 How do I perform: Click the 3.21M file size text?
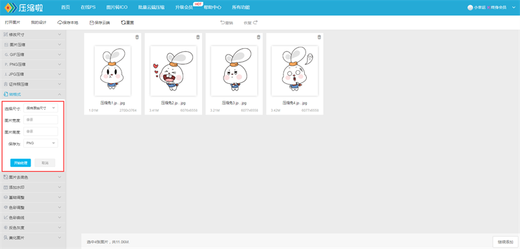point(214,110)
